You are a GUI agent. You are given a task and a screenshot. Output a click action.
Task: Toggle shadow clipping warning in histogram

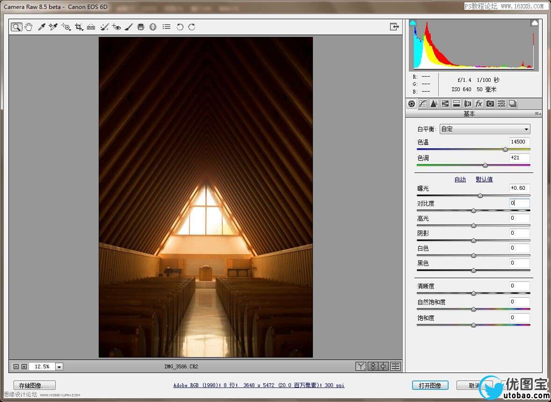tap(413, 23)
